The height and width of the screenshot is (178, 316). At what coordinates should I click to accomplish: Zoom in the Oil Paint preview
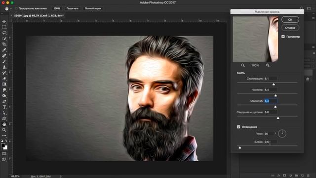click(268, 65)
